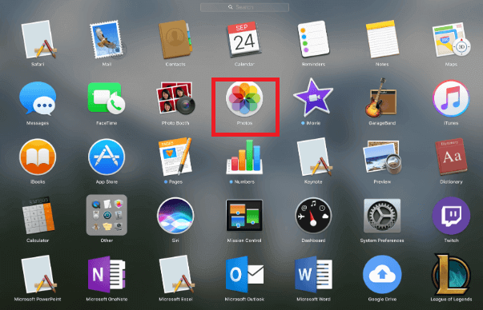Launch the Dictionary app
483x310 pixels.
coord(451,157)
